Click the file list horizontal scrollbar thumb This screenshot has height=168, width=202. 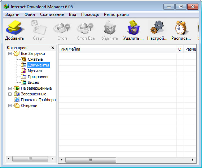[x=91, y=160]
